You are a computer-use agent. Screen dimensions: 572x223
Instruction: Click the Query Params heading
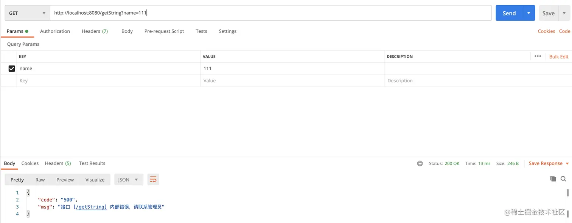click(x=23, y=44)
